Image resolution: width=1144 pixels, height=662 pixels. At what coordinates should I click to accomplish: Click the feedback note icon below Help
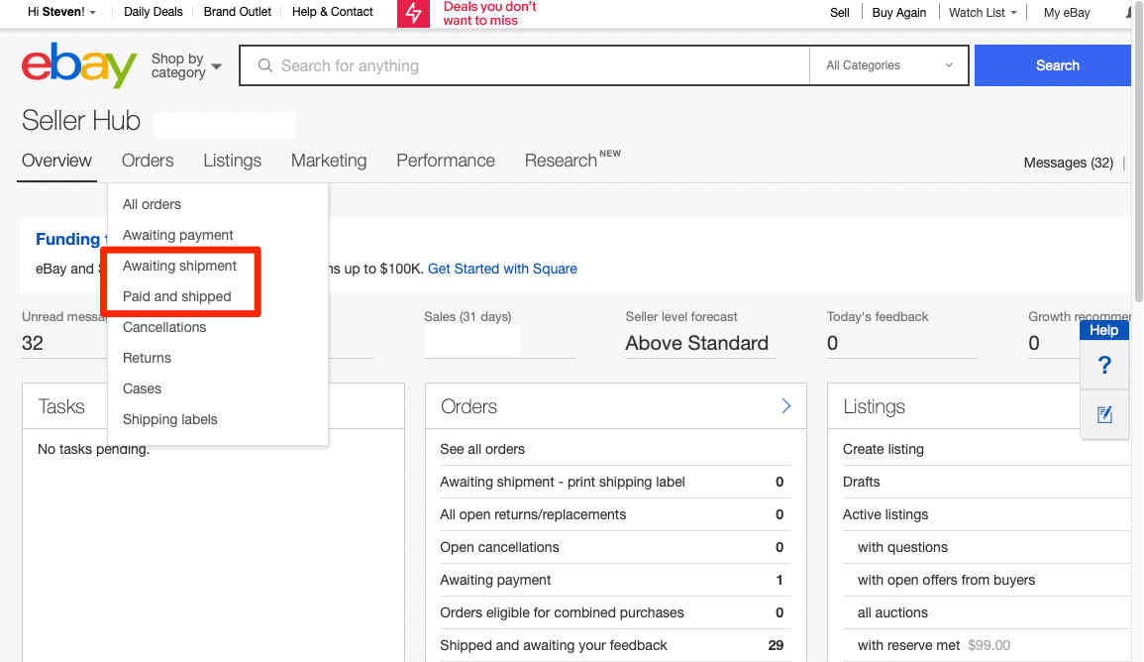pos(1104,414)
